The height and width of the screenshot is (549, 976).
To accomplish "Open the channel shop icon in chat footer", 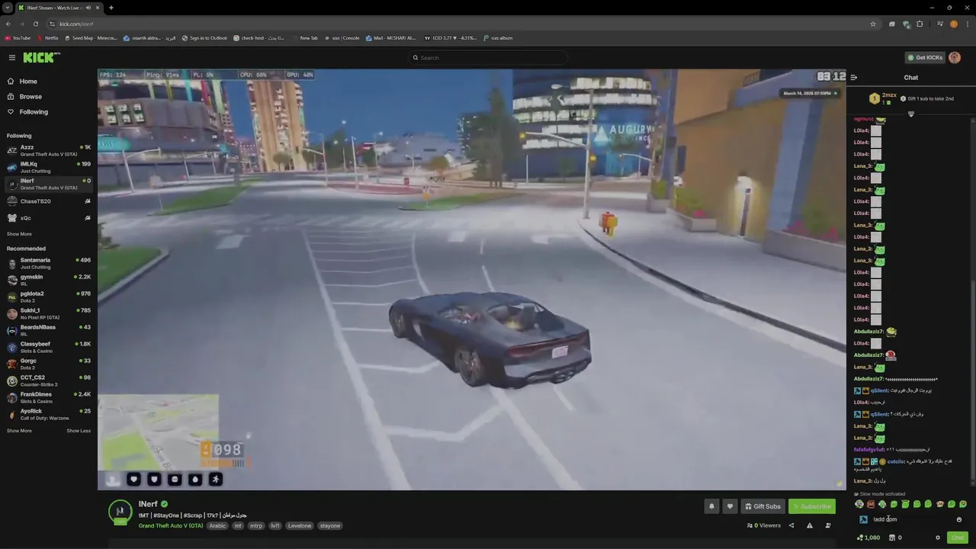I will pyautogui.click(x=892, y=538).
